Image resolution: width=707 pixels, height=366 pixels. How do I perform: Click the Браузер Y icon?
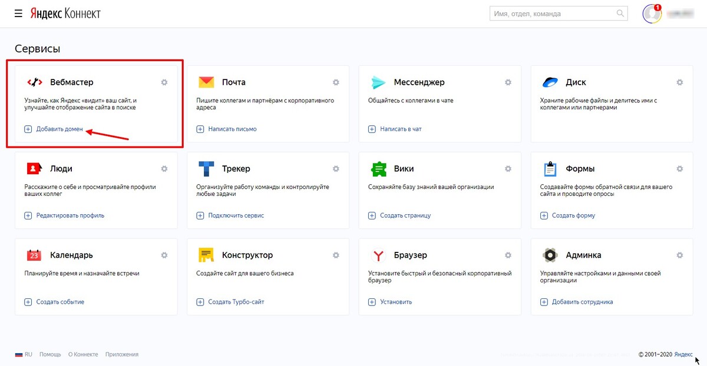point(378,255)
